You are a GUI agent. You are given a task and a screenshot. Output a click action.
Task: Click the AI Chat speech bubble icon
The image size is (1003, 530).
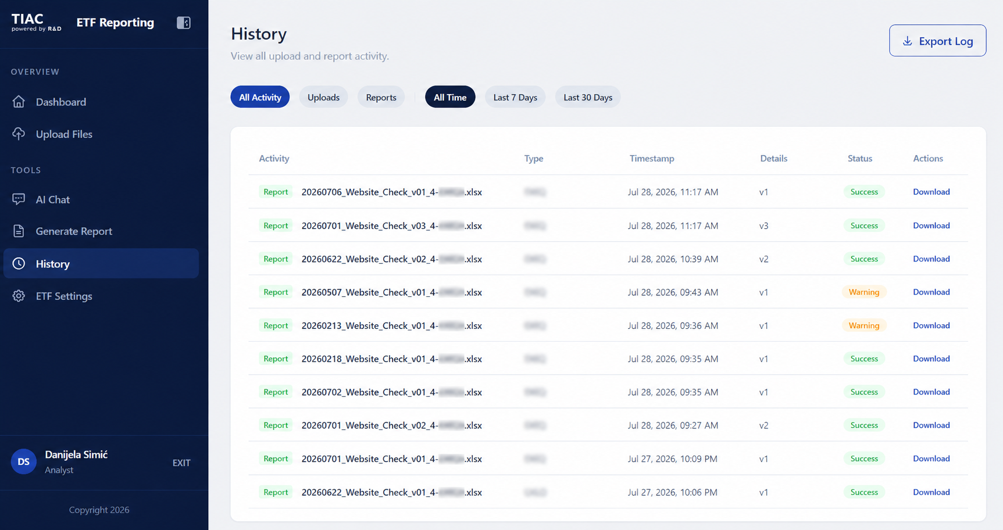click(x=19, y=199)
